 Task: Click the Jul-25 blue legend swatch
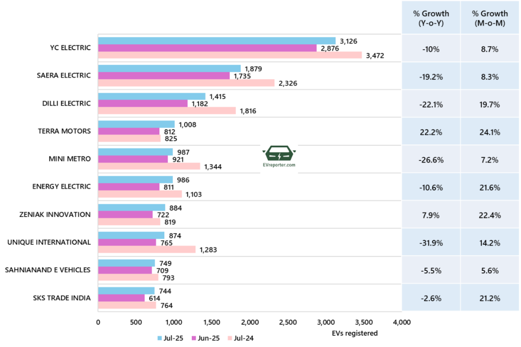(x=160, y=338)
